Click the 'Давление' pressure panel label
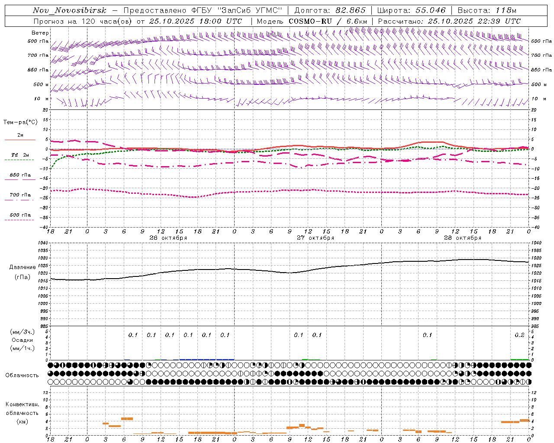554x443 pixels. point(23,267)
